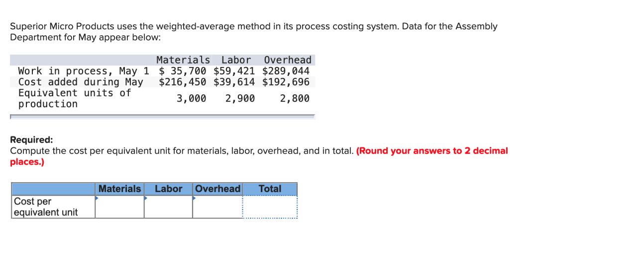This screenshot has height=260, width=644.
Task: Click the 2,800 equivalent units value
Action: [295, 98]
